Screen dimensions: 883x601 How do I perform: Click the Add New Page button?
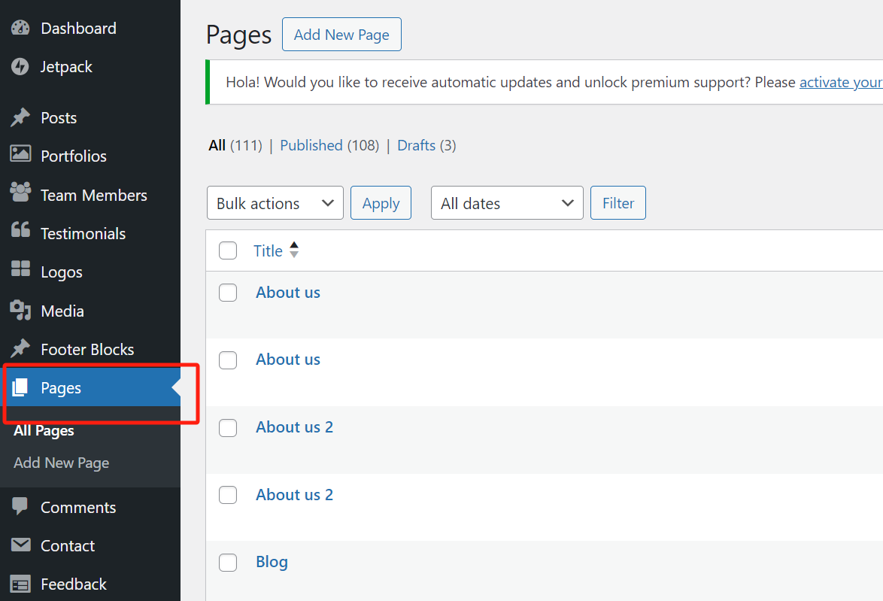[341, 34]
